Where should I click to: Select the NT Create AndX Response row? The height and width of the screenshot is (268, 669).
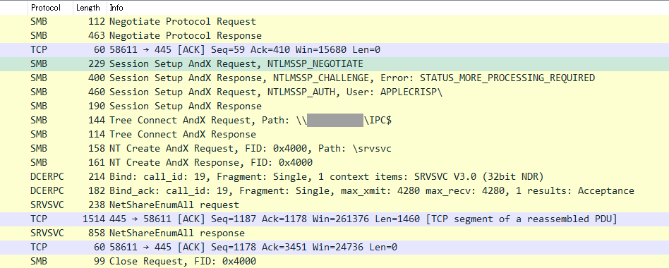pyautogui.click(x=334, y=162)
